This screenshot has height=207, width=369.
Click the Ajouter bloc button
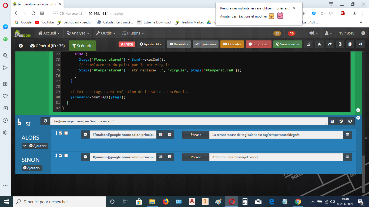coord(151,44)
